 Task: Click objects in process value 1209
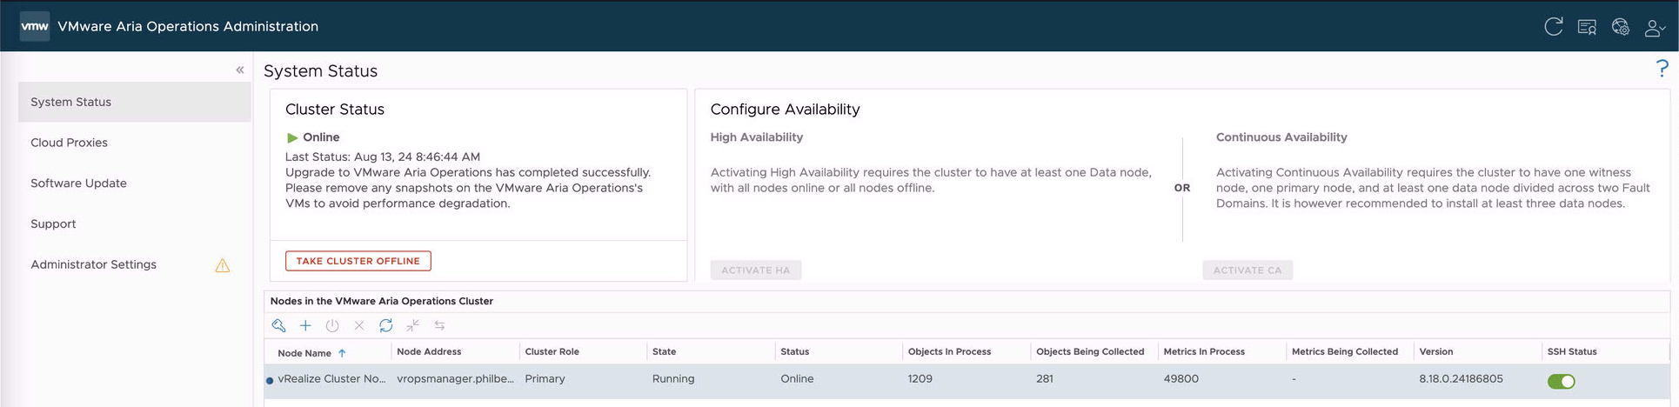920,379
